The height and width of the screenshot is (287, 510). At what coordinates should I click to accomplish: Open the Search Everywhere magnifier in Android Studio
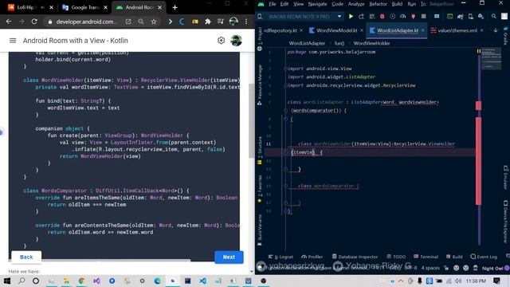click(494, 16)
